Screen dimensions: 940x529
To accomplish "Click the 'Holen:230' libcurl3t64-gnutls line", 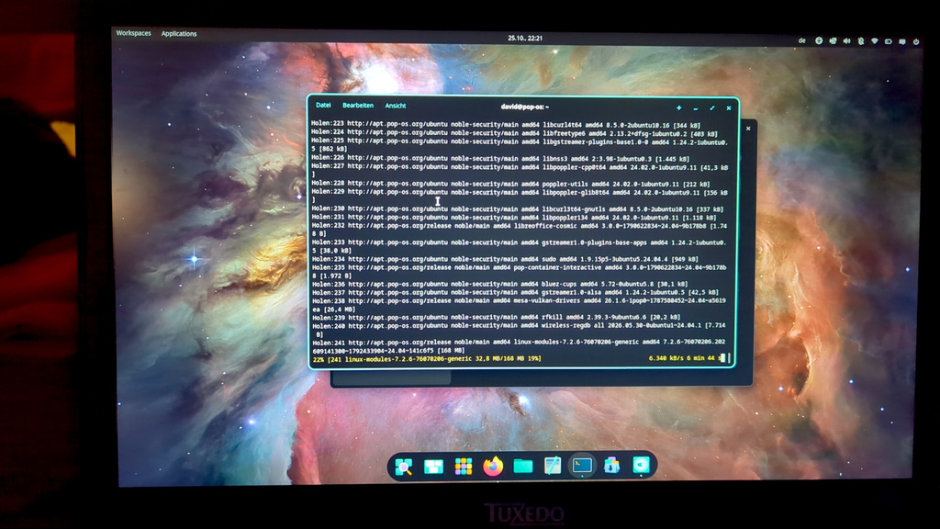I will pyautogui.click(x=518, y=208).
